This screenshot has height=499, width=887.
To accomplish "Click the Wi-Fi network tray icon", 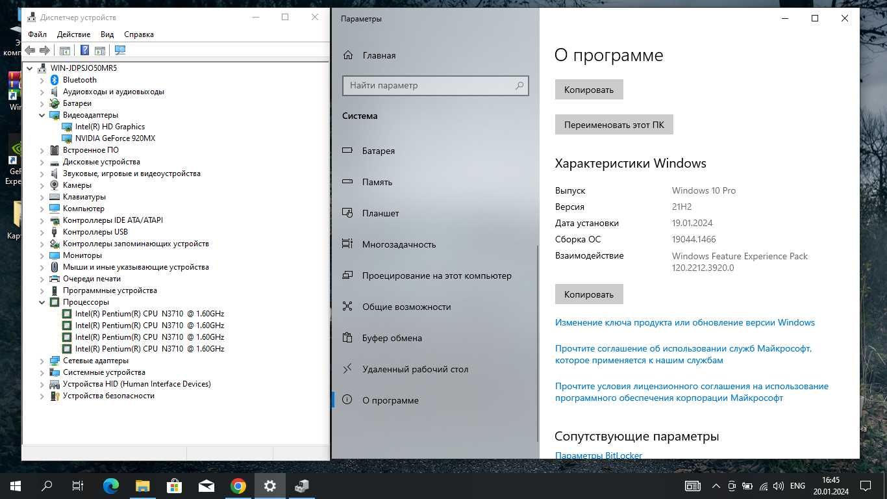I will click(x=764, y=486).
